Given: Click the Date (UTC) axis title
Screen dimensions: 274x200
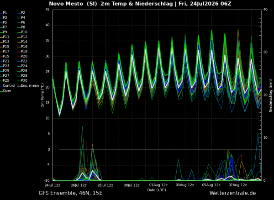Looking at the screenshot, I should tap(157, 190).
